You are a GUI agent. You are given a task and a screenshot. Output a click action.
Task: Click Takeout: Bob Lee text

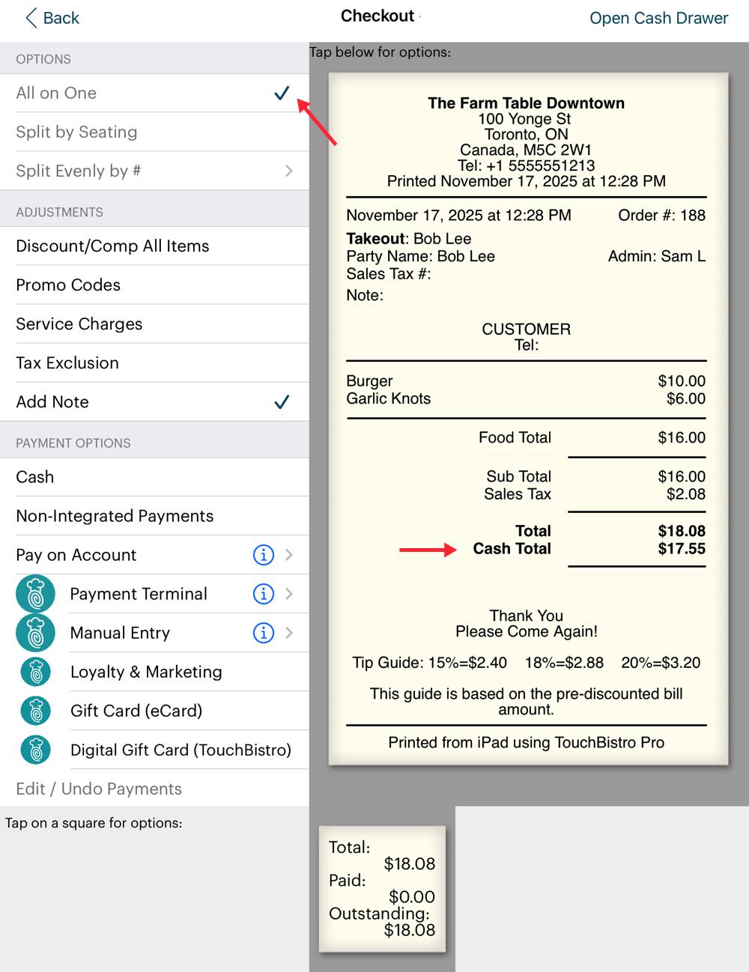408,239
